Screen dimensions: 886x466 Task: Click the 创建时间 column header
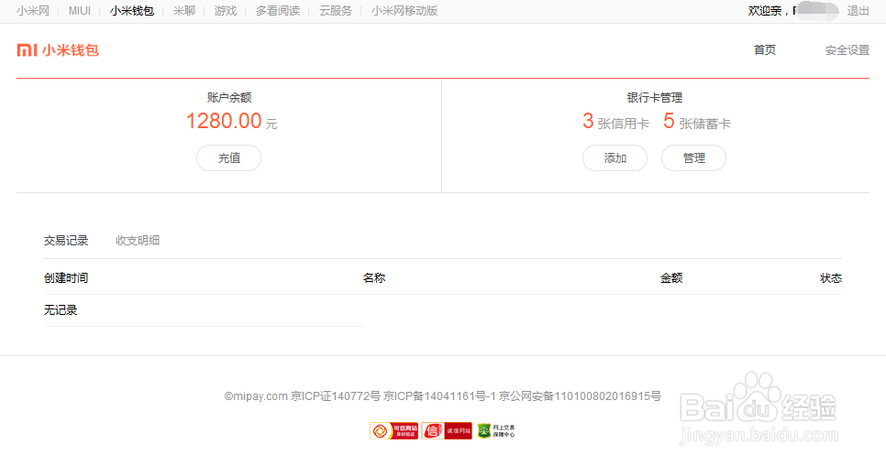tap(66, 277)
